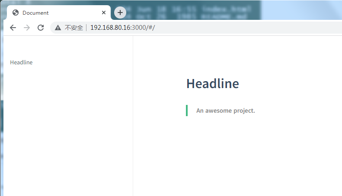Click blank content area below the quote
342x196 pixels.
coord(238,160)
